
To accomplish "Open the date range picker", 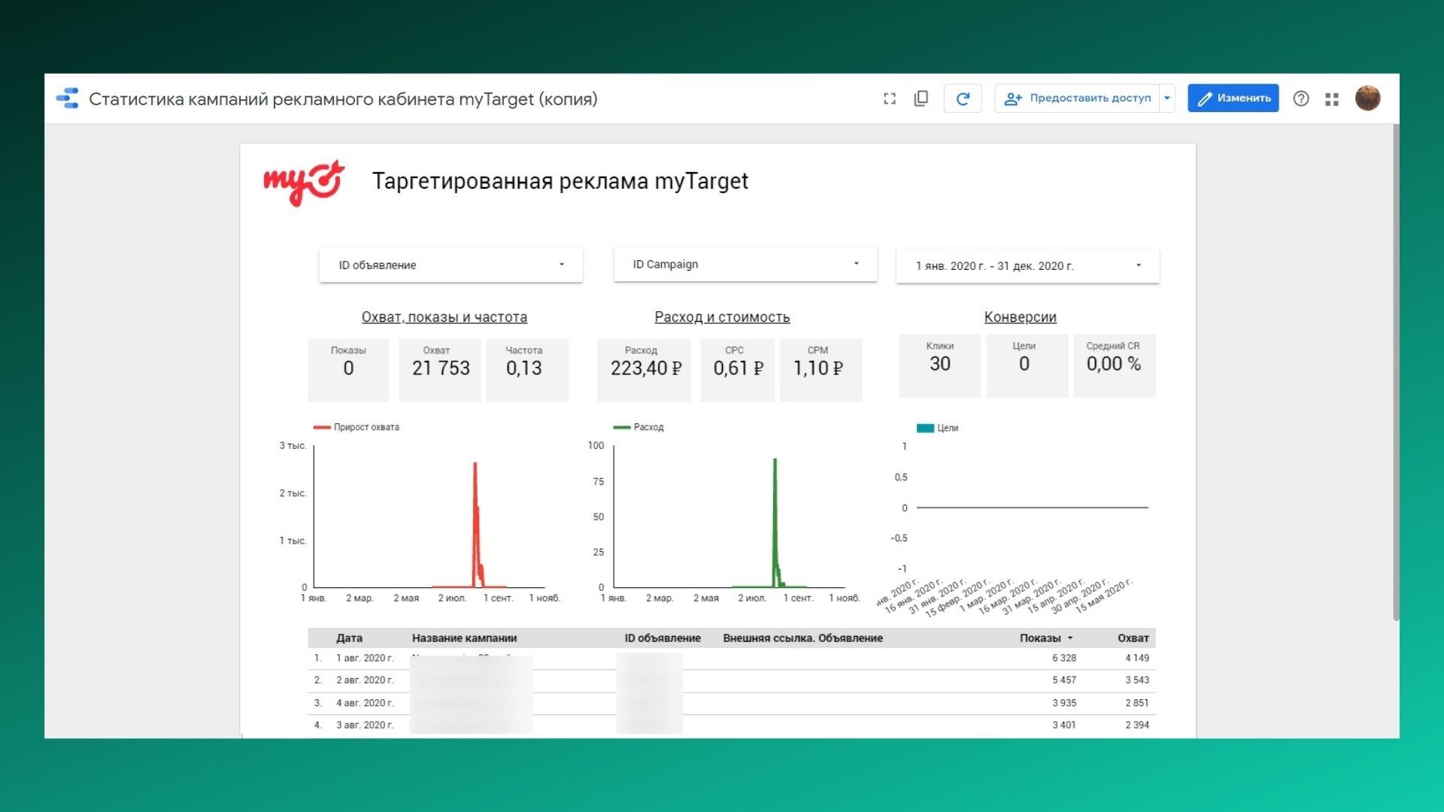I will (1027, 266).
